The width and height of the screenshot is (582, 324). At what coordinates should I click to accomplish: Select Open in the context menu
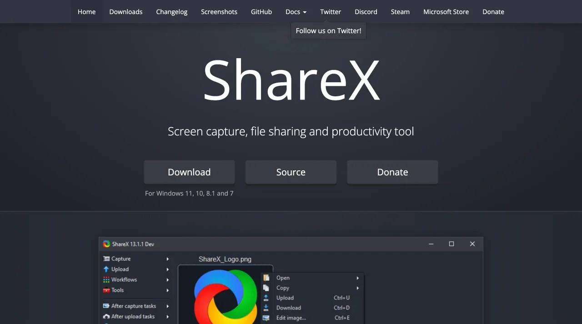(313, 278)
